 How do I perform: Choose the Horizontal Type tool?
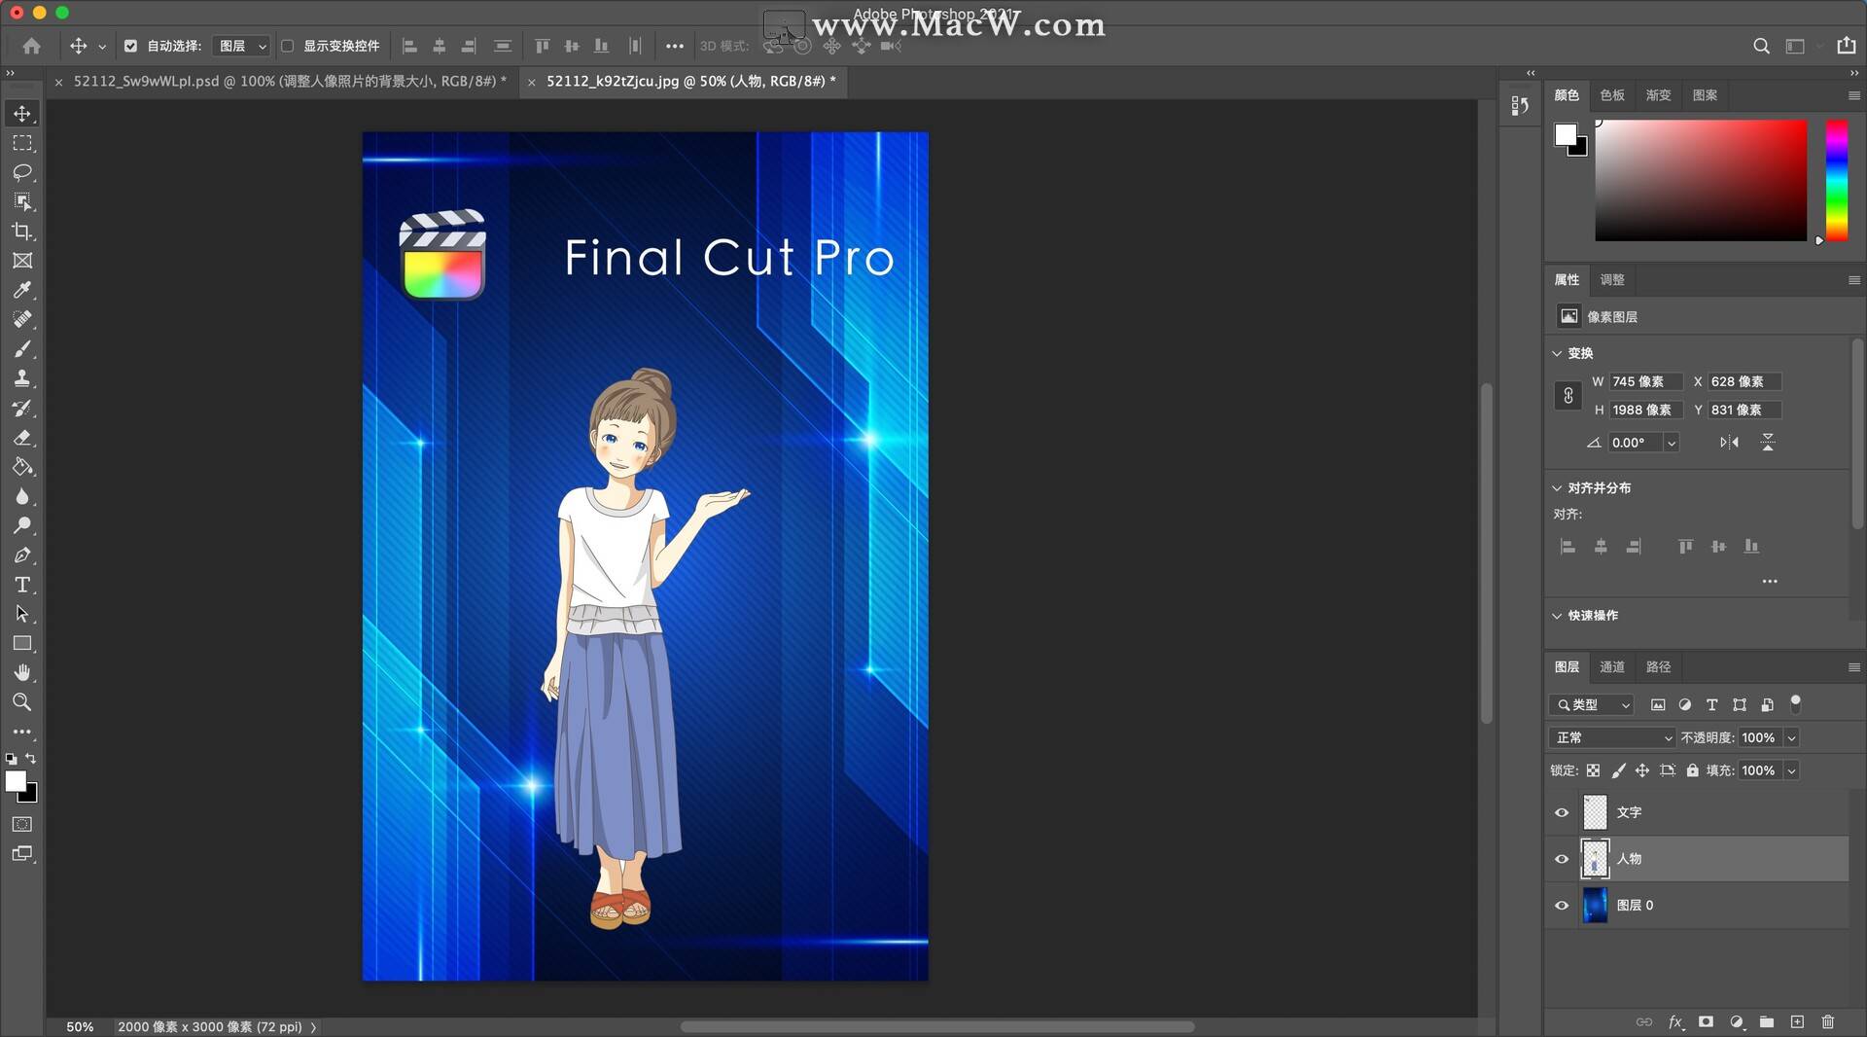(22, 585)
